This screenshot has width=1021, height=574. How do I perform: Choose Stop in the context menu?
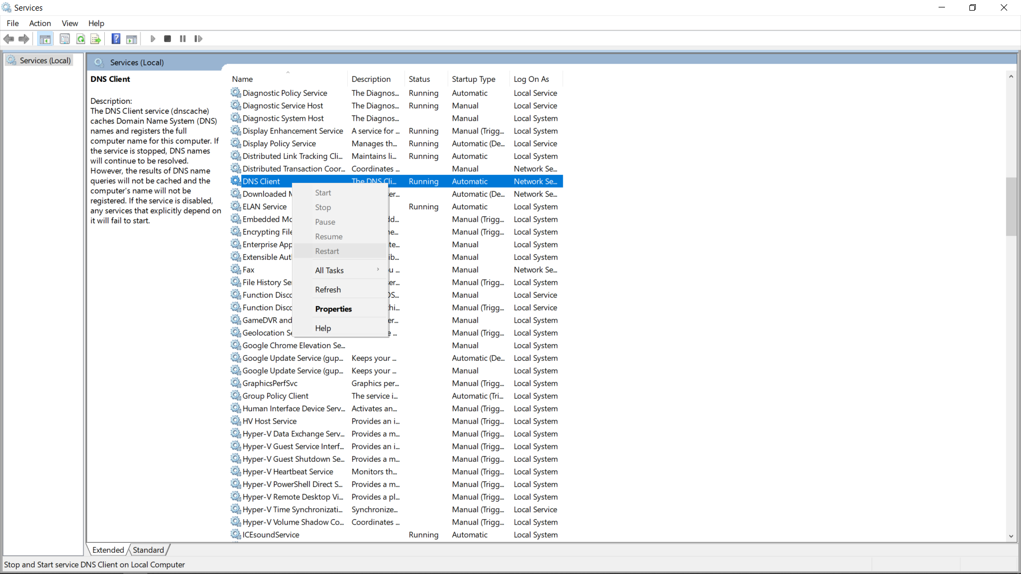click(x=340, y=207)
